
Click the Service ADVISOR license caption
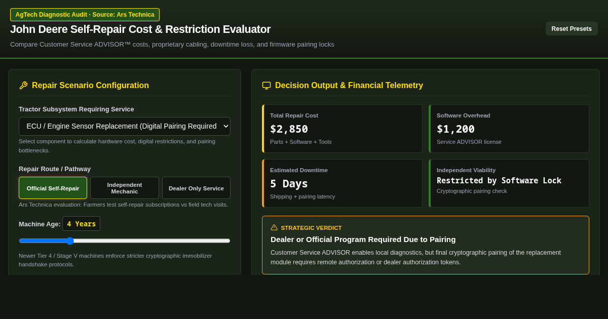point(469,142)
